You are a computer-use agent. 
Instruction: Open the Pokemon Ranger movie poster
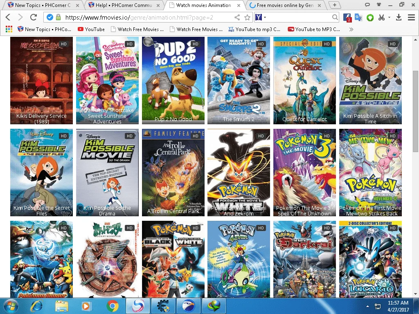41,259
